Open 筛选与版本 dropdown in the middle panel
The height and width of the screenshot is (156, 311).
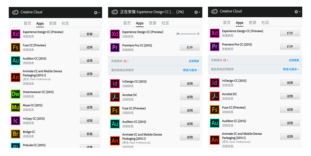[x=190, y=70]
